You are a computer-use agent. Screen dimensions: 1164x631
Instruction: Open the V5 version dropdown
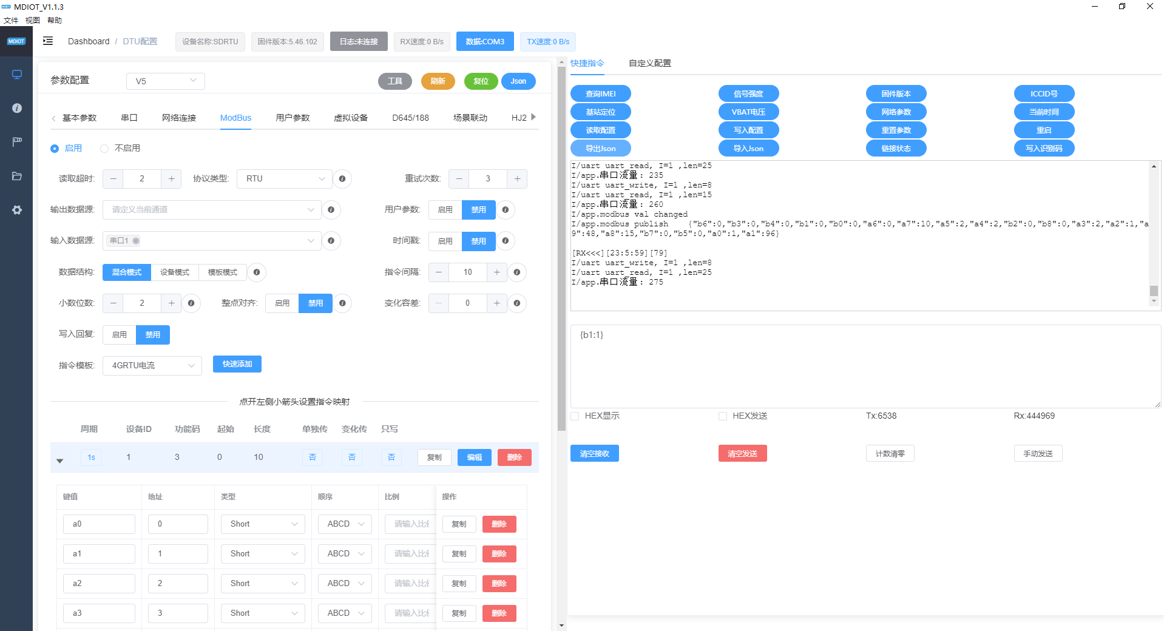(x=166, y=81)
